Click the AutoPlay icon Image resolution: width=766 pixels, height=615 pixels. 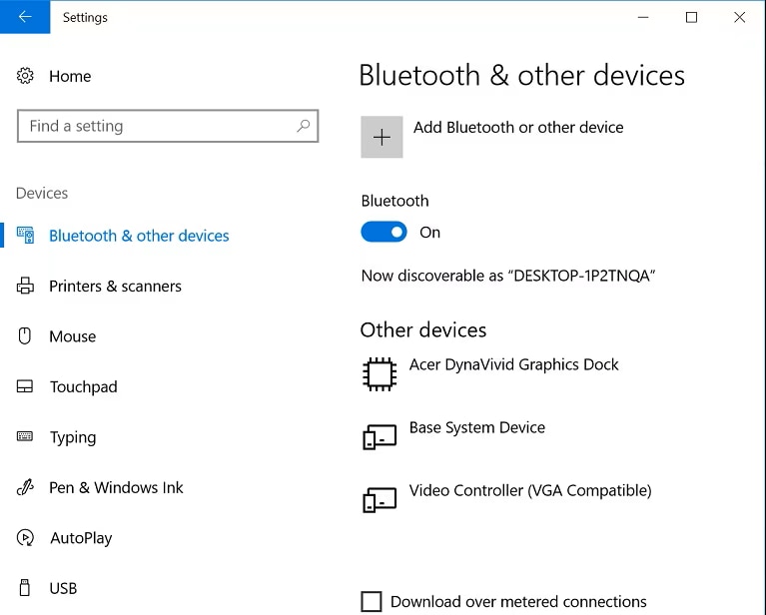click(x=25, y=538)
